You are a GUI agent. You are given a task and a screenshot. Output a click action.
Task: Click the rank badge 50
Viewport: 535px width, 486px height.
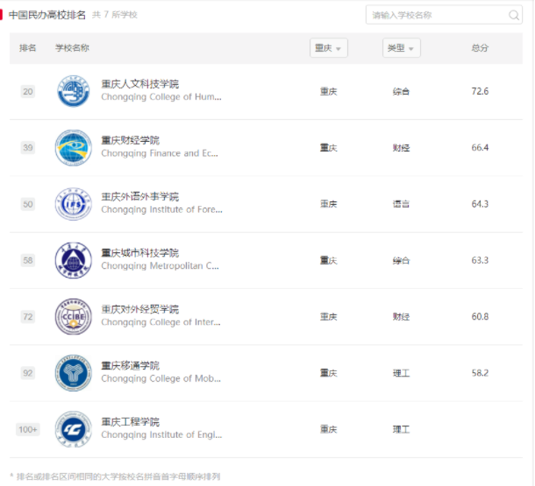click(x=28, y=204)
